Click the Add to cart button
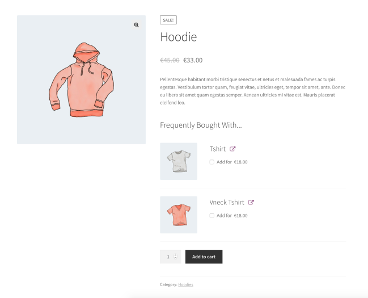The image size is (368, 298). coord(204,257)
